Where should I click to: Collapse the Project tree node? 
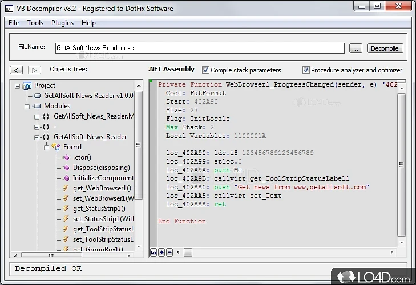click(17, 85)
